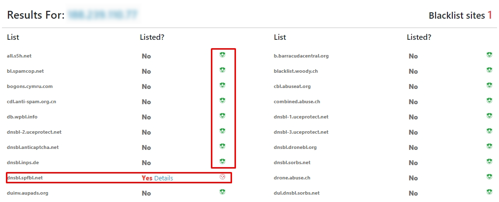Viewport: 499px width, 202px height.
Task: Click the green shield icon for bogons.cymru.com
Action: (222, 86)
